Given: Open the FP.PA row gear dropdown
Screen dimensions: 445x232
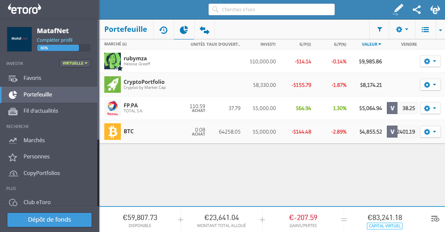Looking at the screenshot, I should tap(430, 108).
